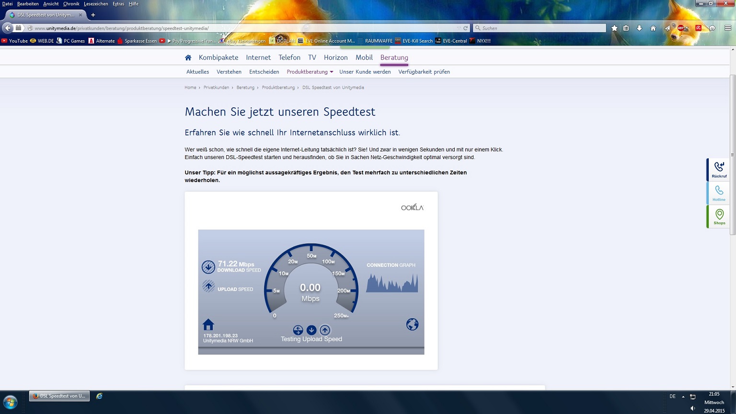The image size is (736, 414).
Task: Open the Chronik menu
Action: (x=71, y=4)
